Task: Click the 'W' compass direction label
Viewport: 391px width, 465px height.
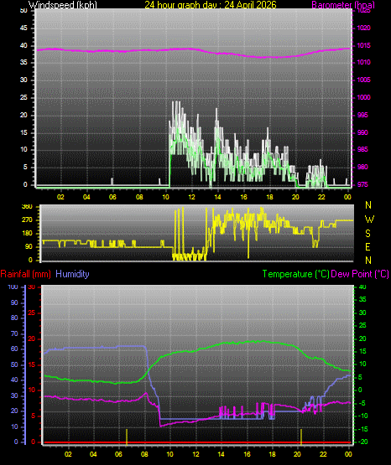Action: click(369, 220)
